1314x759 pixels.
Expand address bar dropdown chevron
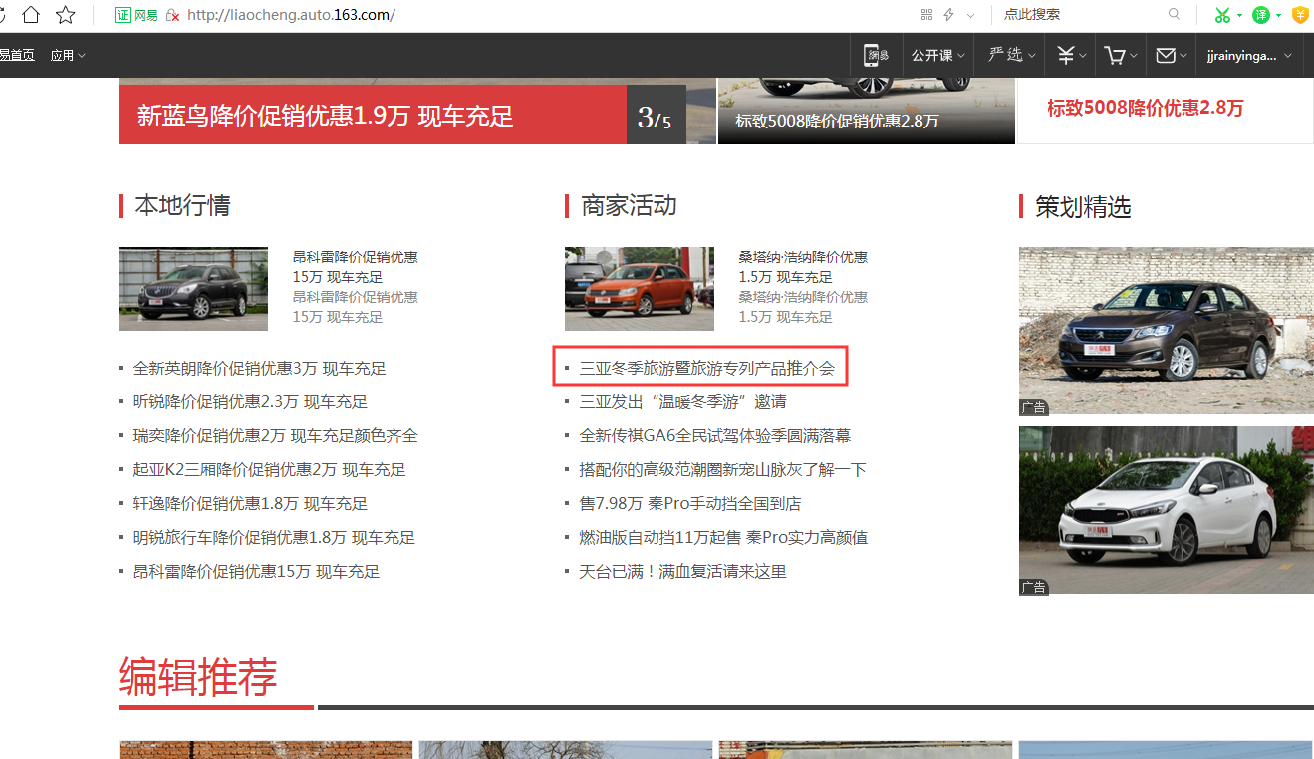tap(971, 15)
